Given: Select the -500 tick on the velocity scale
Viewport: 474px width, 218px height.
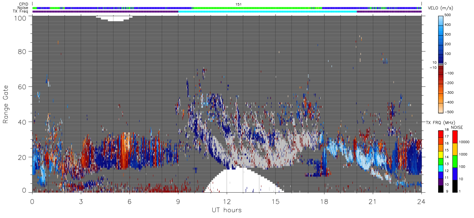Looking at the screenshot, I should [x=450, y=112].
